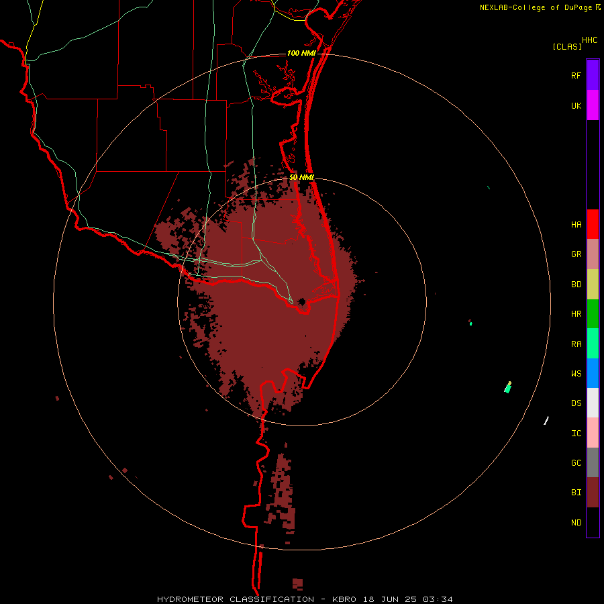Image resolution: width=604 pixels, height=604 pixels.
Task: Click the 'BD' legend label
Action: (576, 285)
